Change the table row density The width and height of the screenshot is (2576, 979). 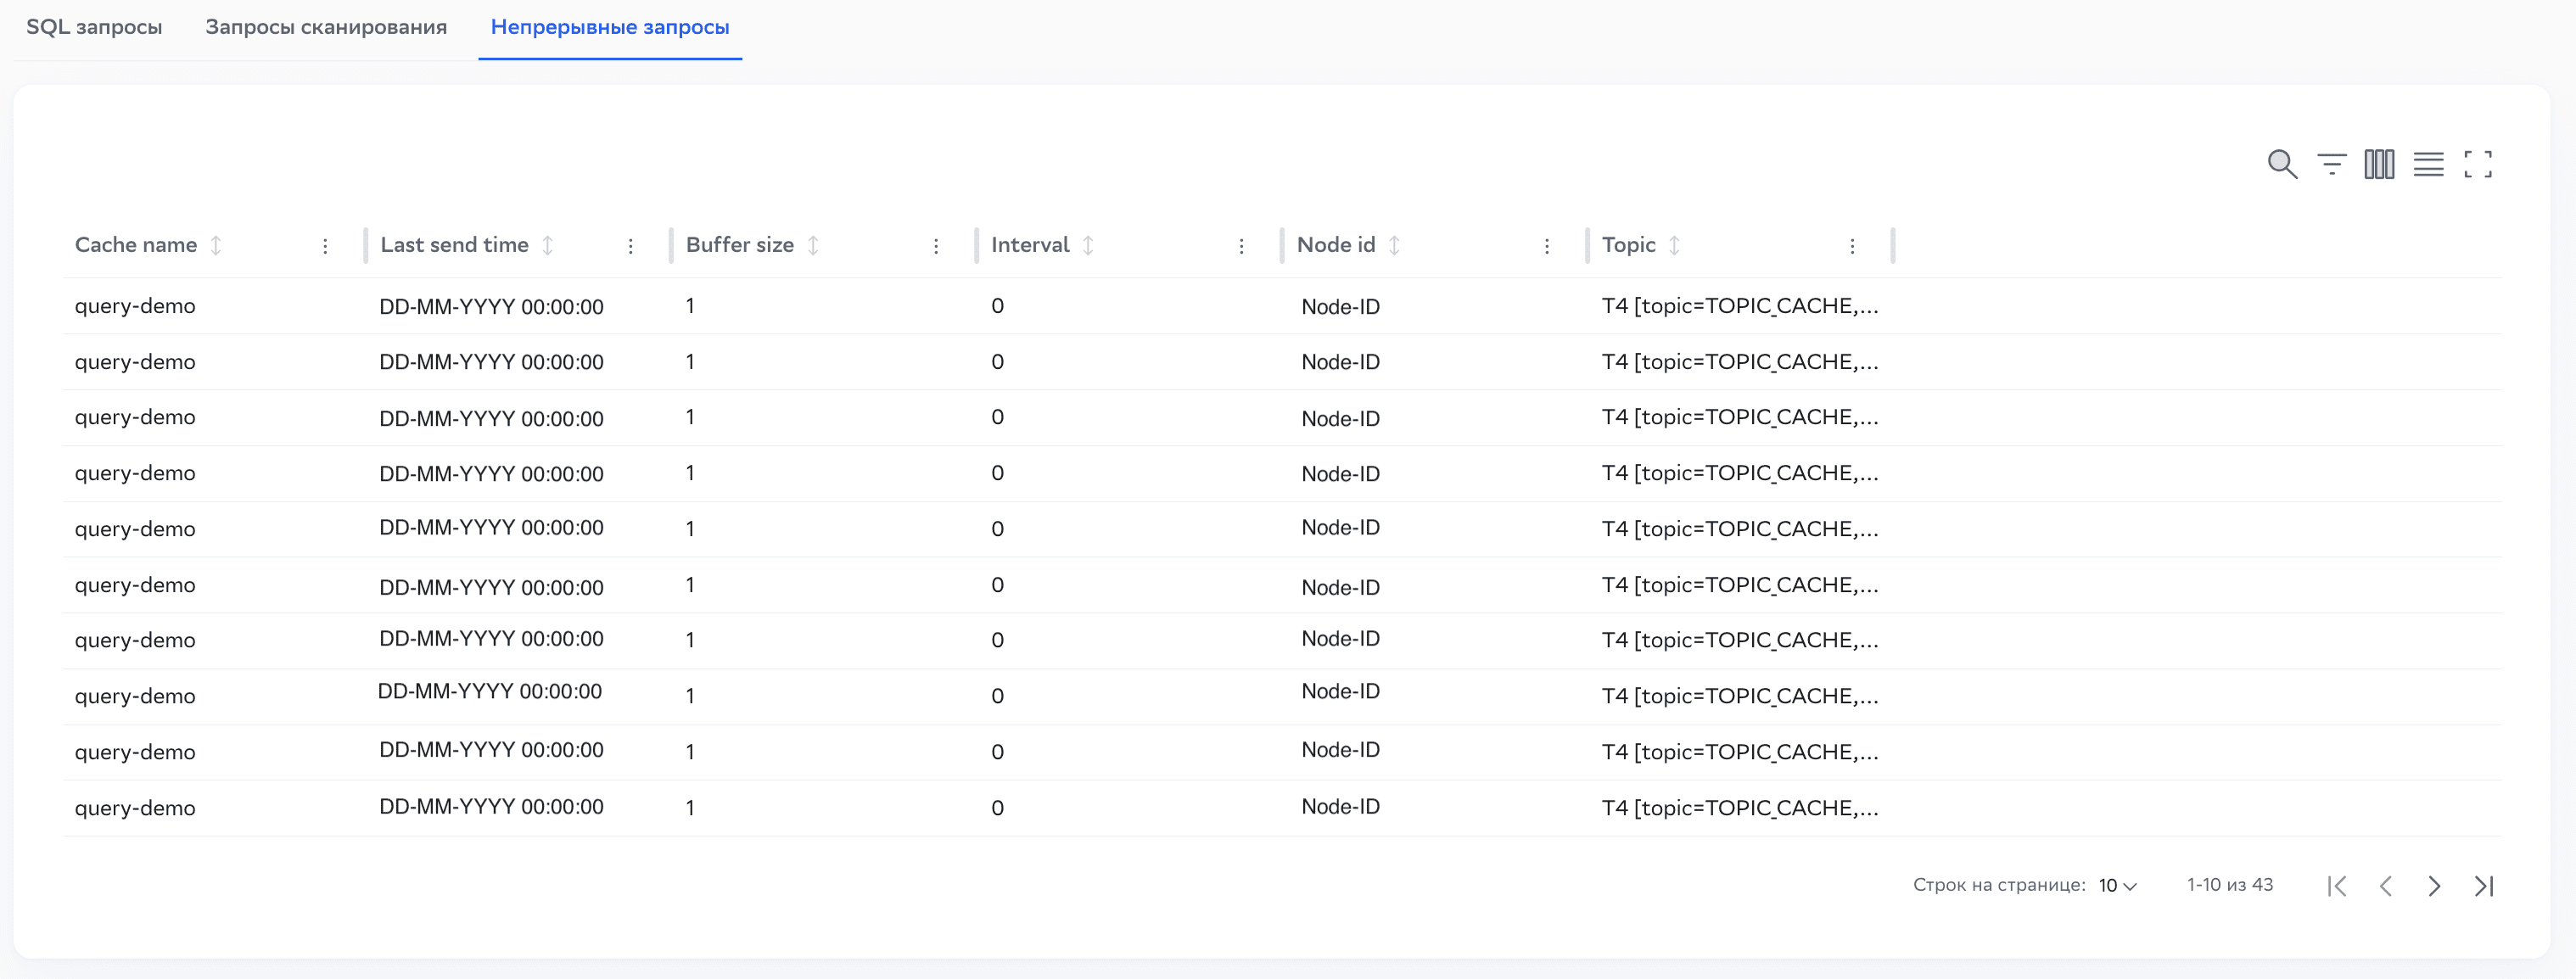[2429, 164]
